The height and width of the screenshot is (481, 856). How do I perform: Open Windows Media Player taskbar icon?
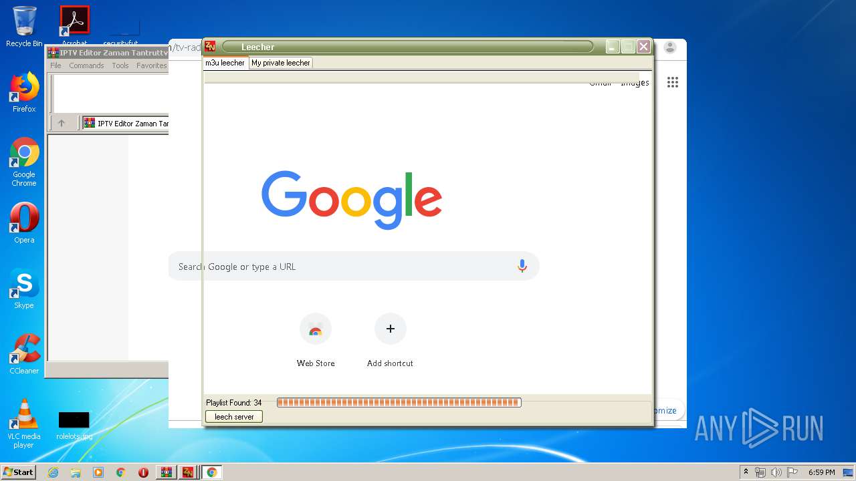point(98,472)
